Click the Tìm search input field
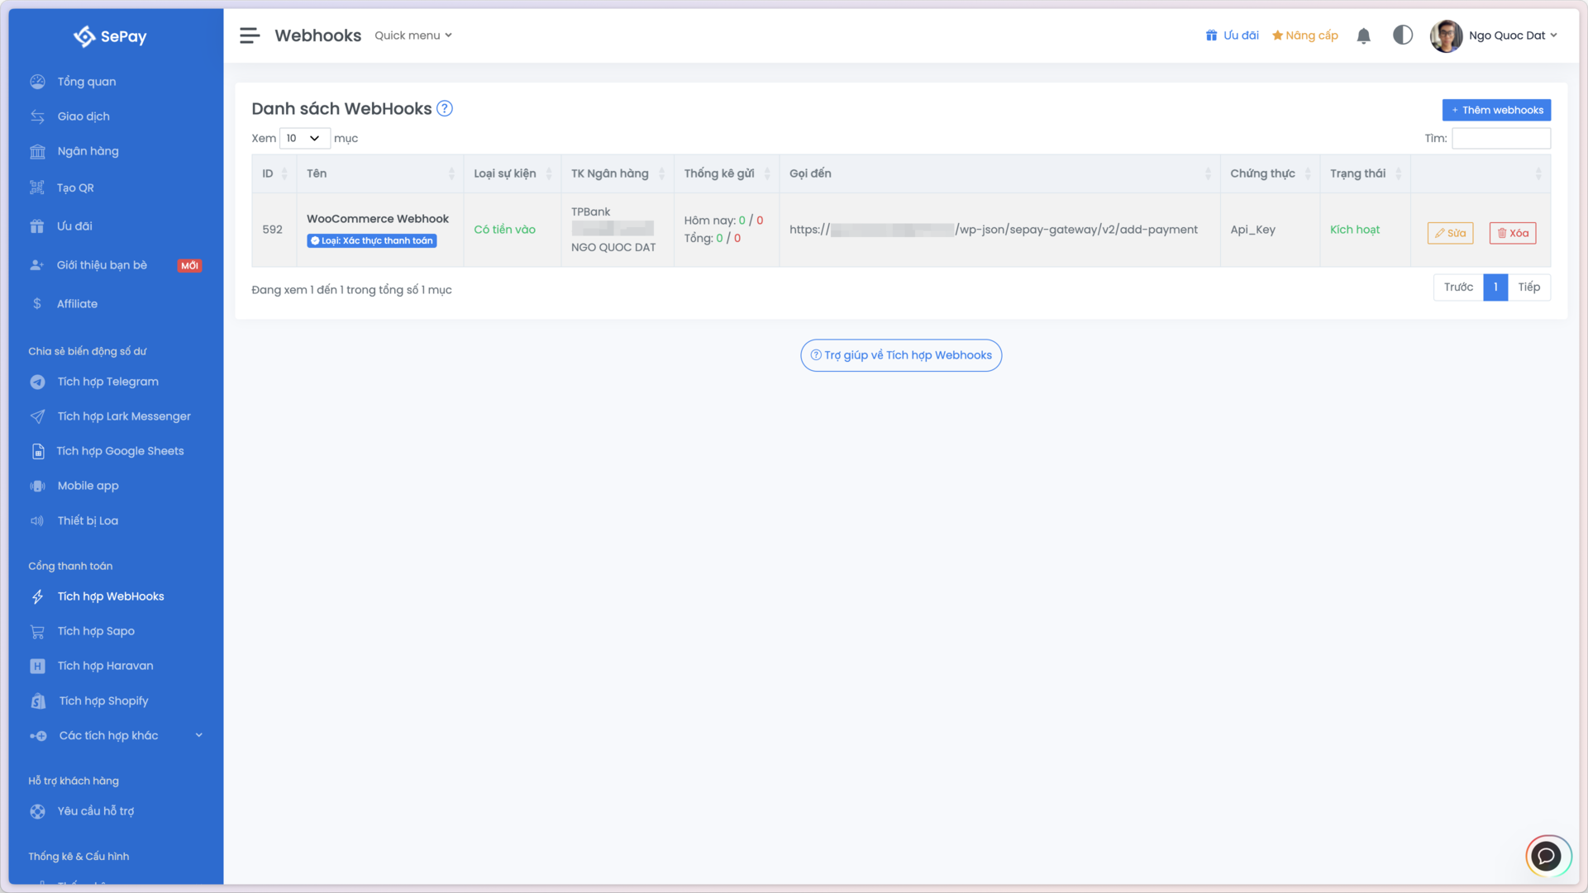The width and height of the screenshot is (1588, 893). tap(1500, 138)
